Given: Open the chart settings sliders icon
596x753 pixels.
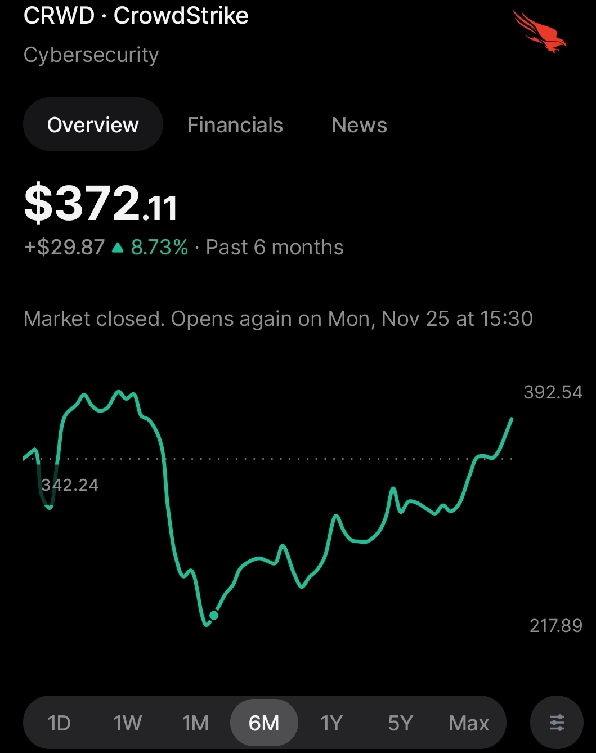Looking at the screenshot, I should 557,723.
